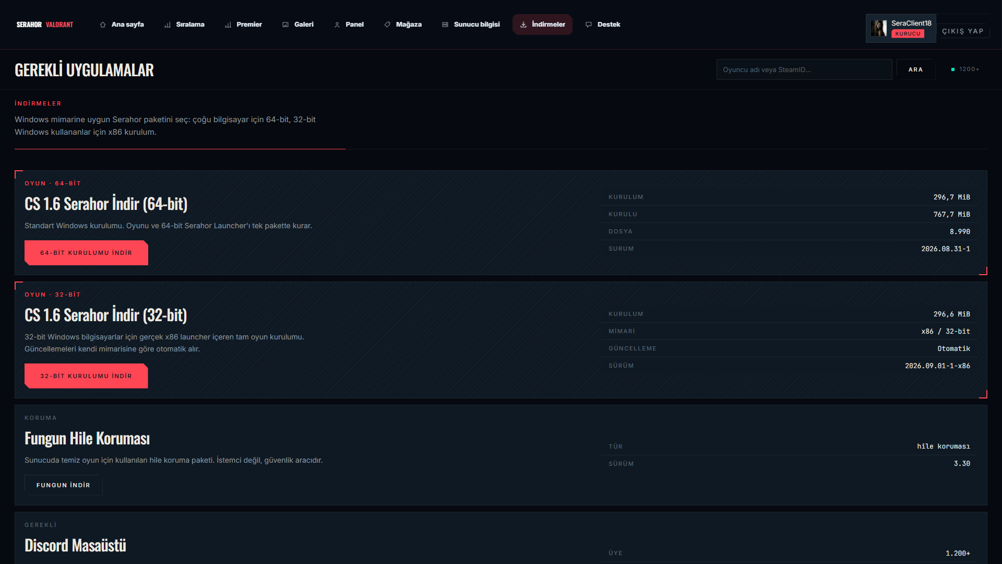The width and height of the screenshot is (1002, 564).
Task: Open the Premier navigation item
Action: 243,25
